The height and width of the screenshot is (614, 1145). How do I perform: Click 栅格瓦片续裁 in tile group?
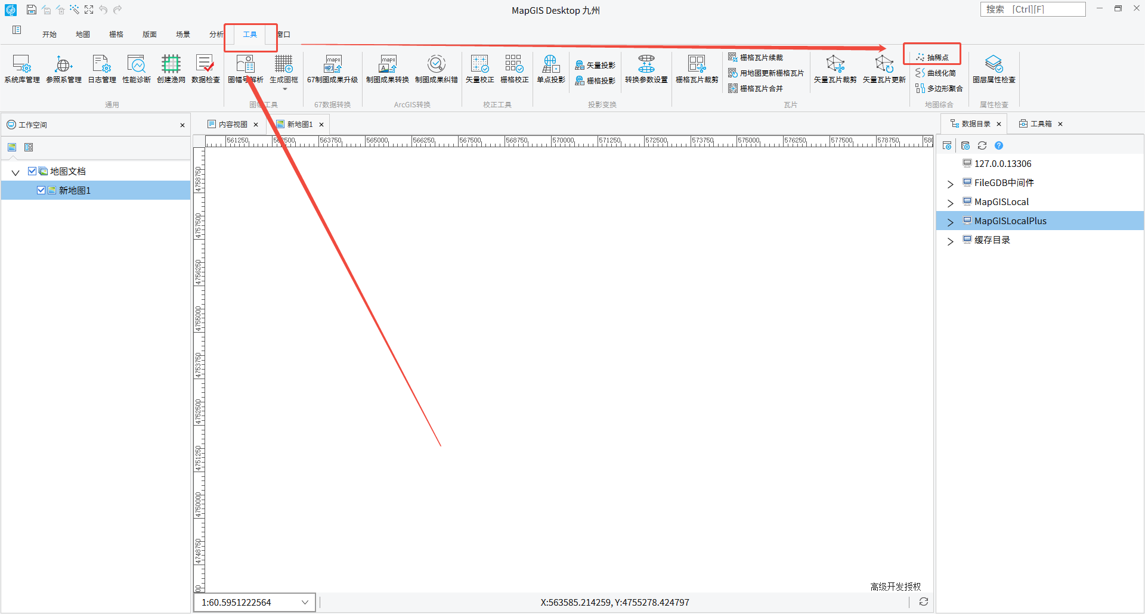756,57
